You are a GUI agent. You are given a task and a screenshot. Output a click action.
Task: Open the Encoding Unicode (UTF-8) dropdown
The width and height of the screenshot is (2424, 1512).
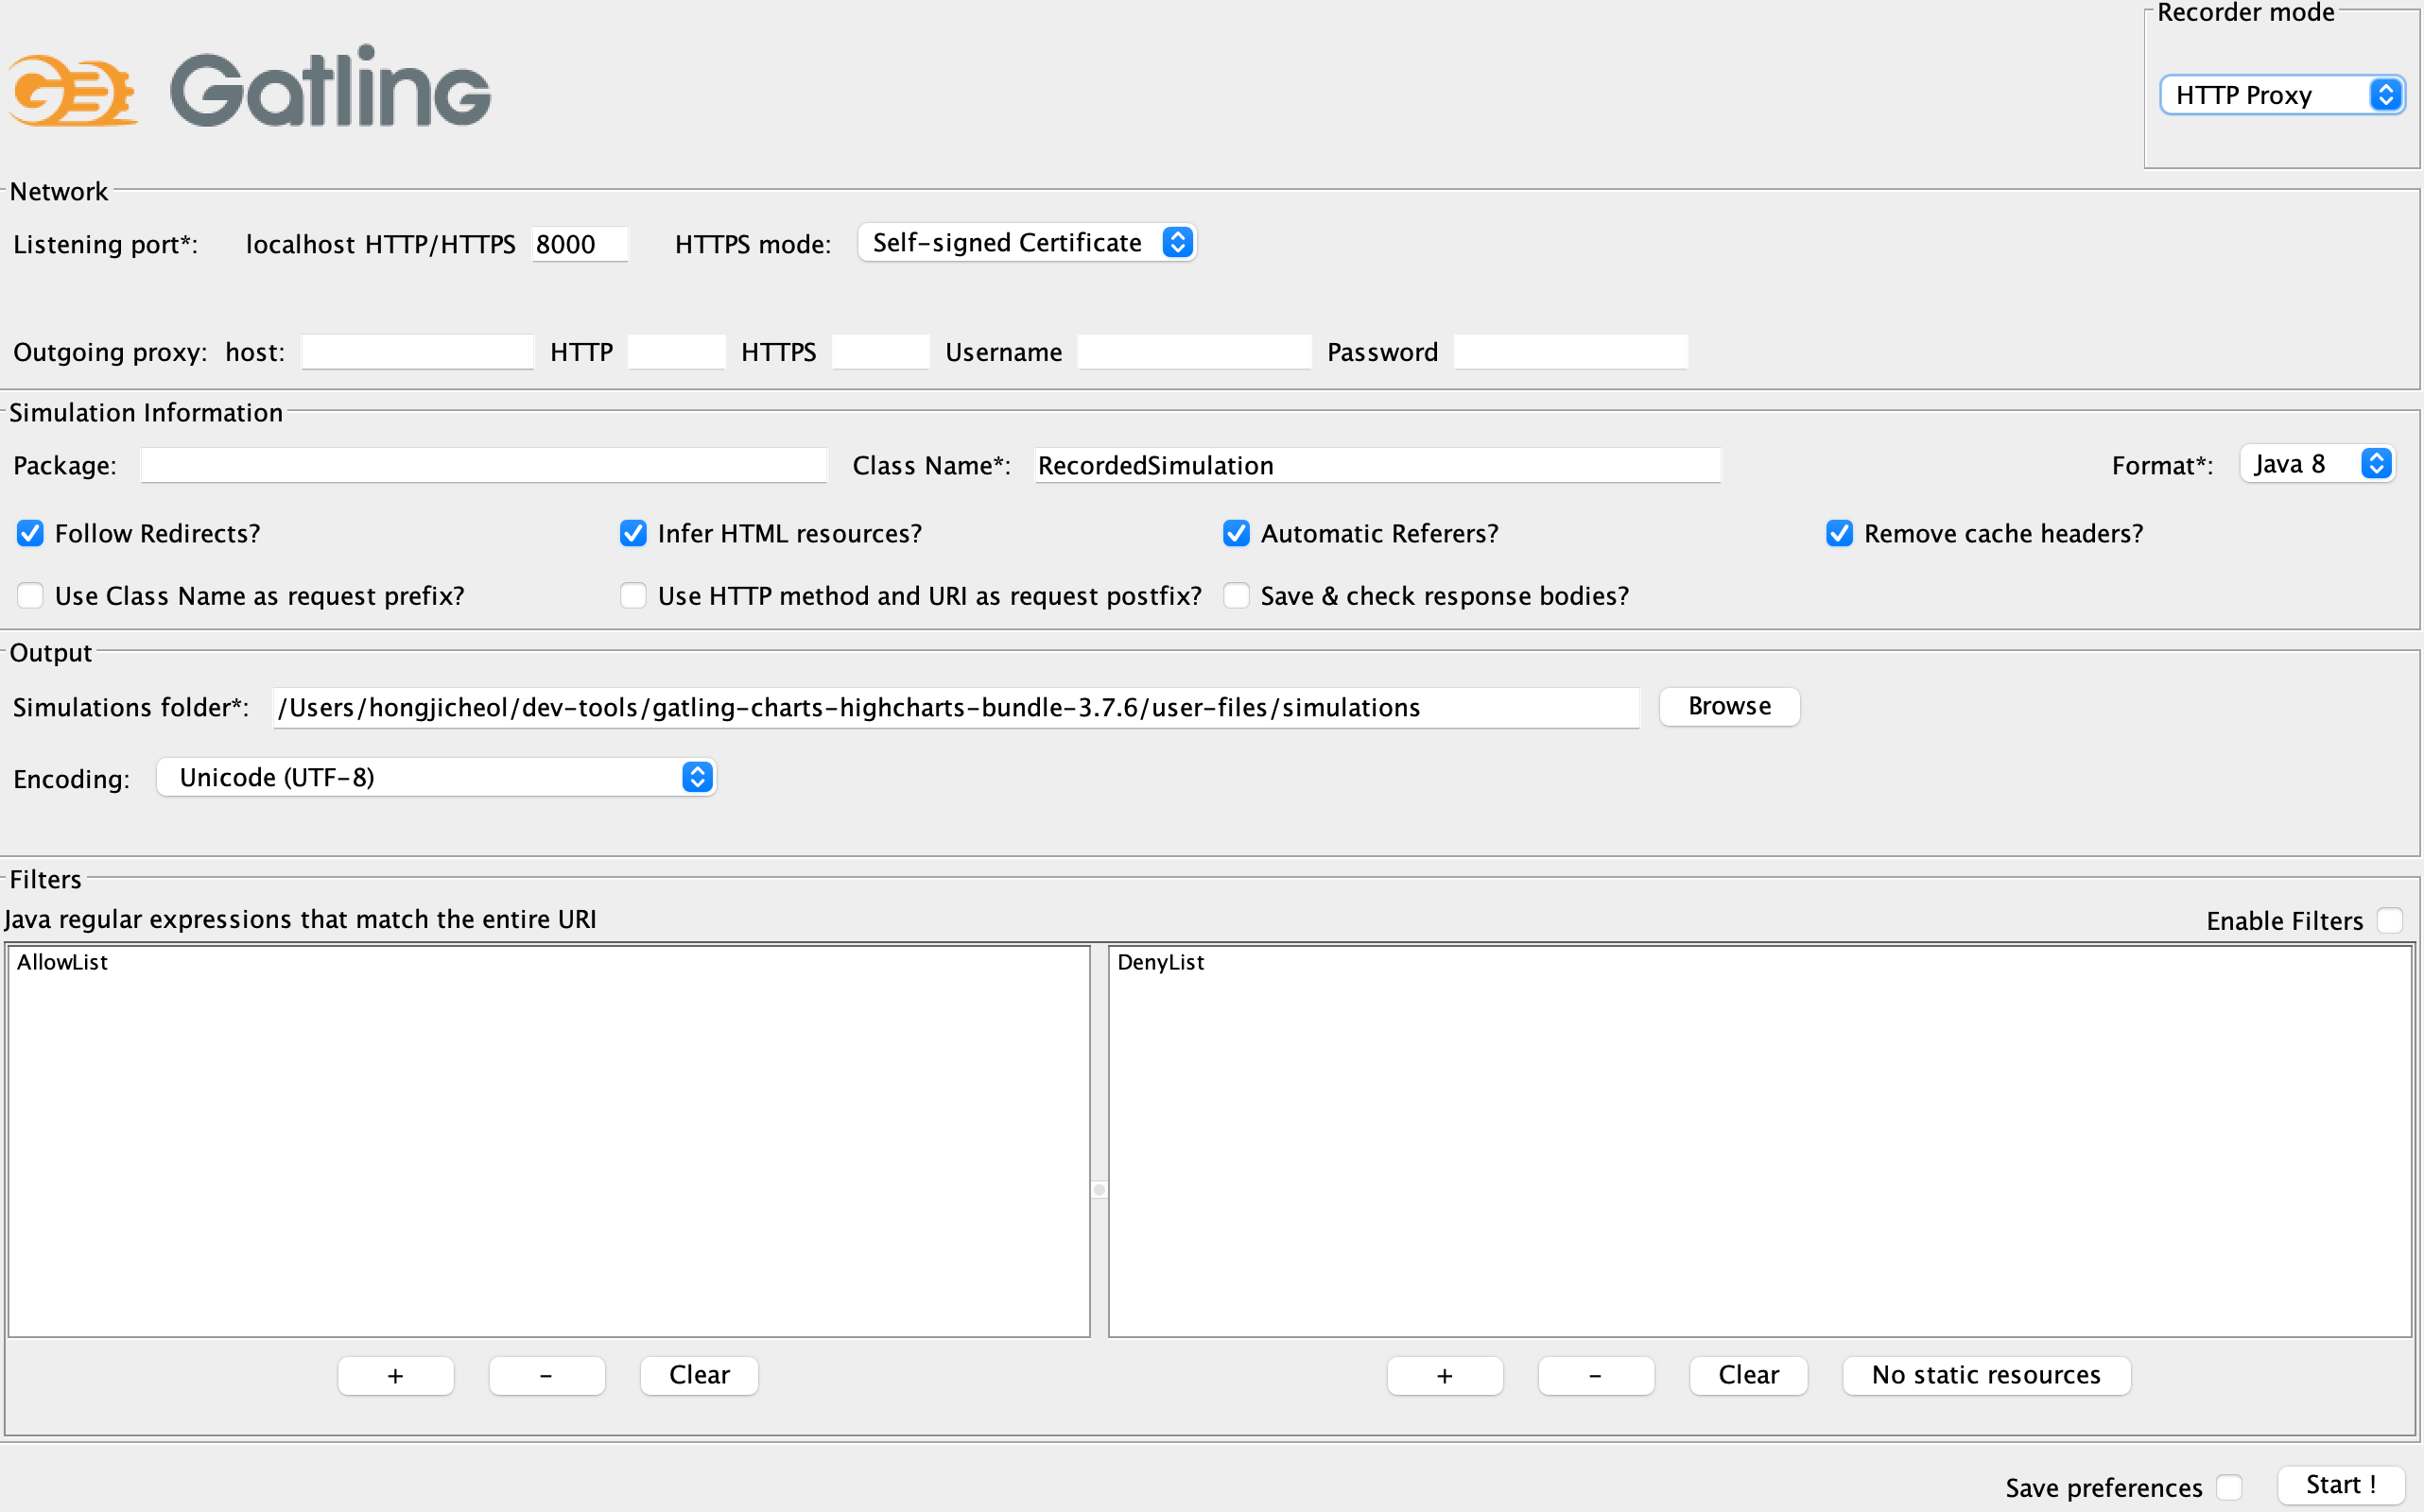(x=436, y=777)
